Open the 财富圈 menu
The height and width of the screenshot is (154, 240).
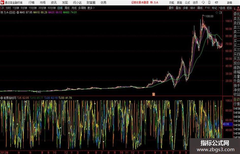pos(91,3)
